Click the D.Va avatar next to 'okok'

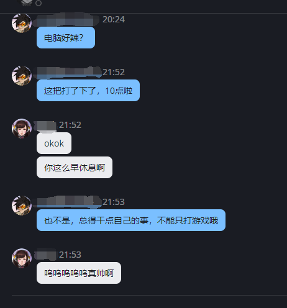(22, 129)
